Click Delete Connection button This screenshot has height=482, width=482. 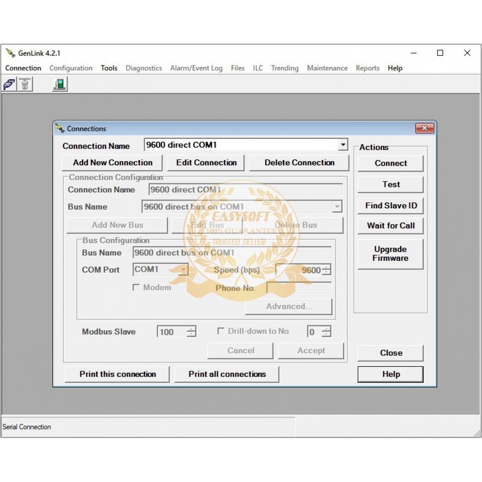tap(299, 162)
